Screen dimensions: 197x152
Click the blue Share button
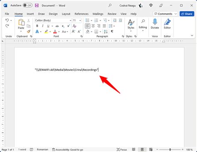point(187,14)
